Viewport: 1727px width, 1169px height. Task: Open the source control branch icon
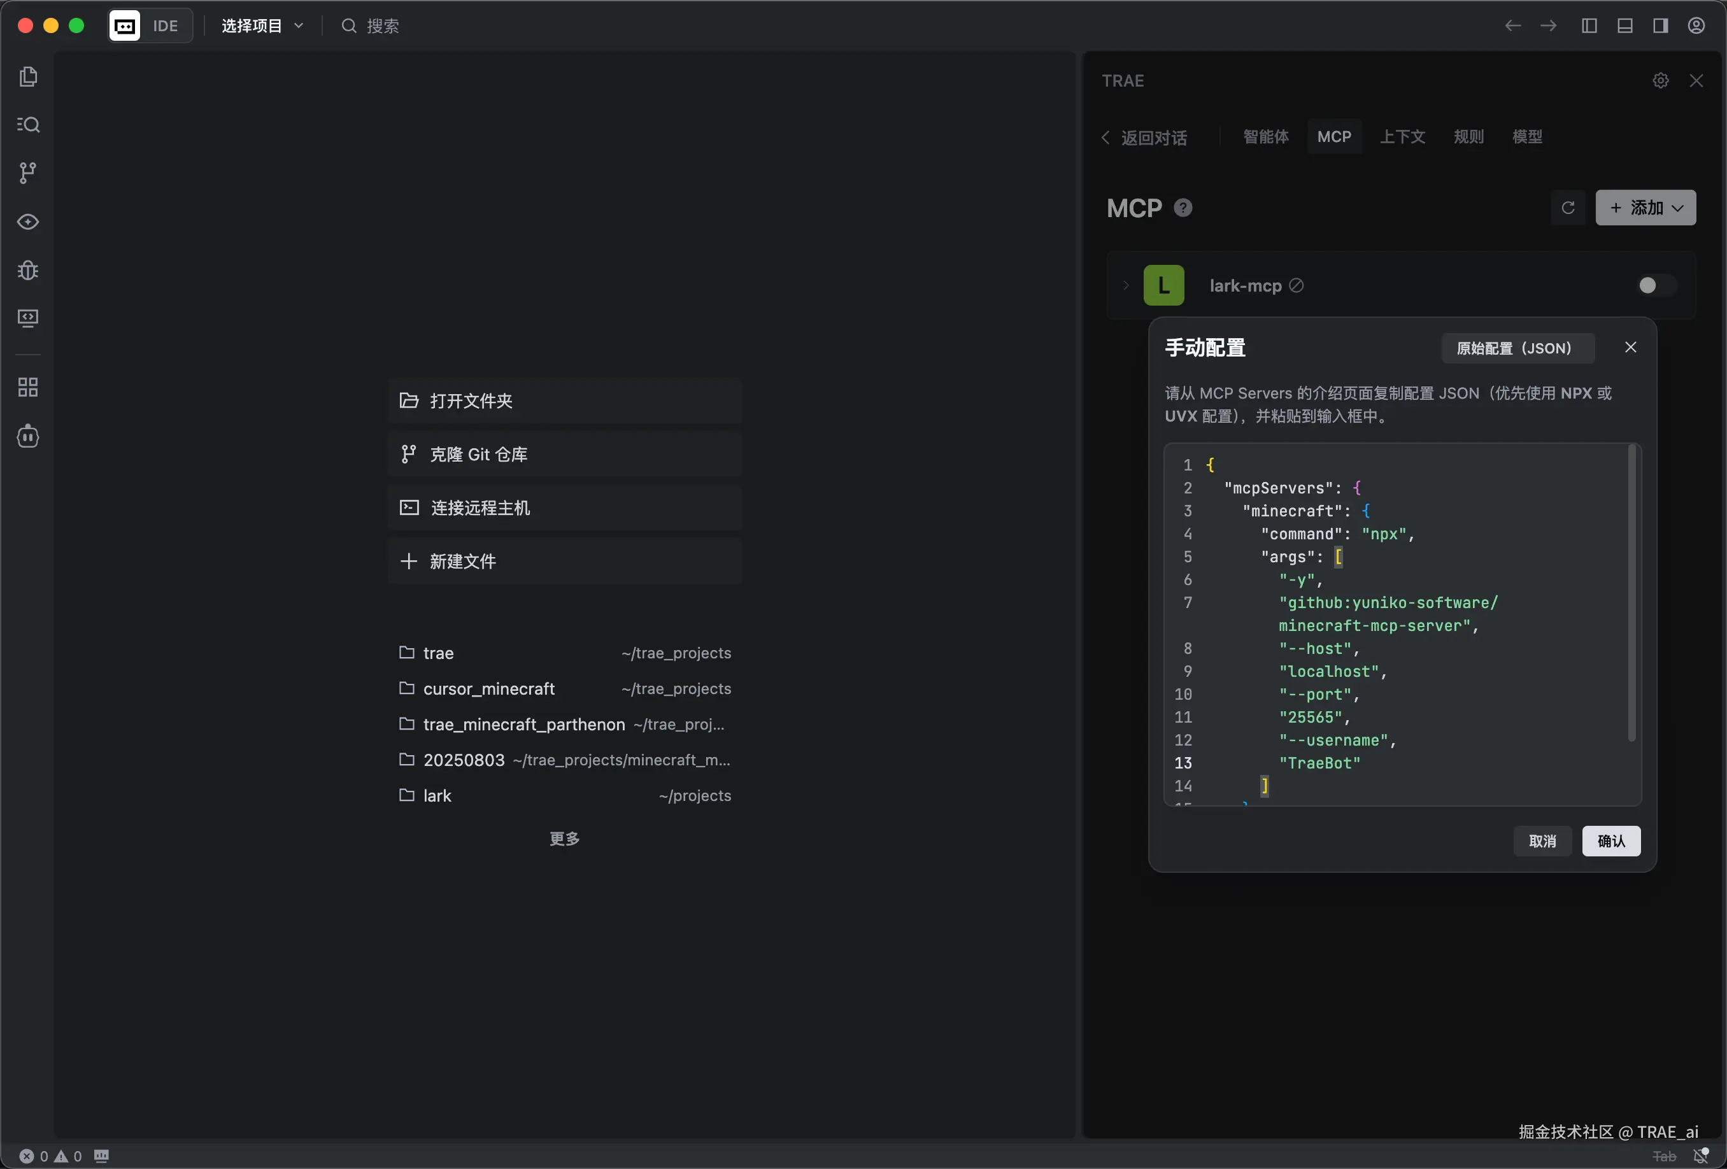pos(28,173)
